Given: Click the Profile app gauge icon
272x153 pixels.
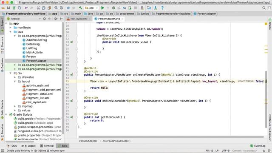Looking at the screenshot, I should [125, 8].
